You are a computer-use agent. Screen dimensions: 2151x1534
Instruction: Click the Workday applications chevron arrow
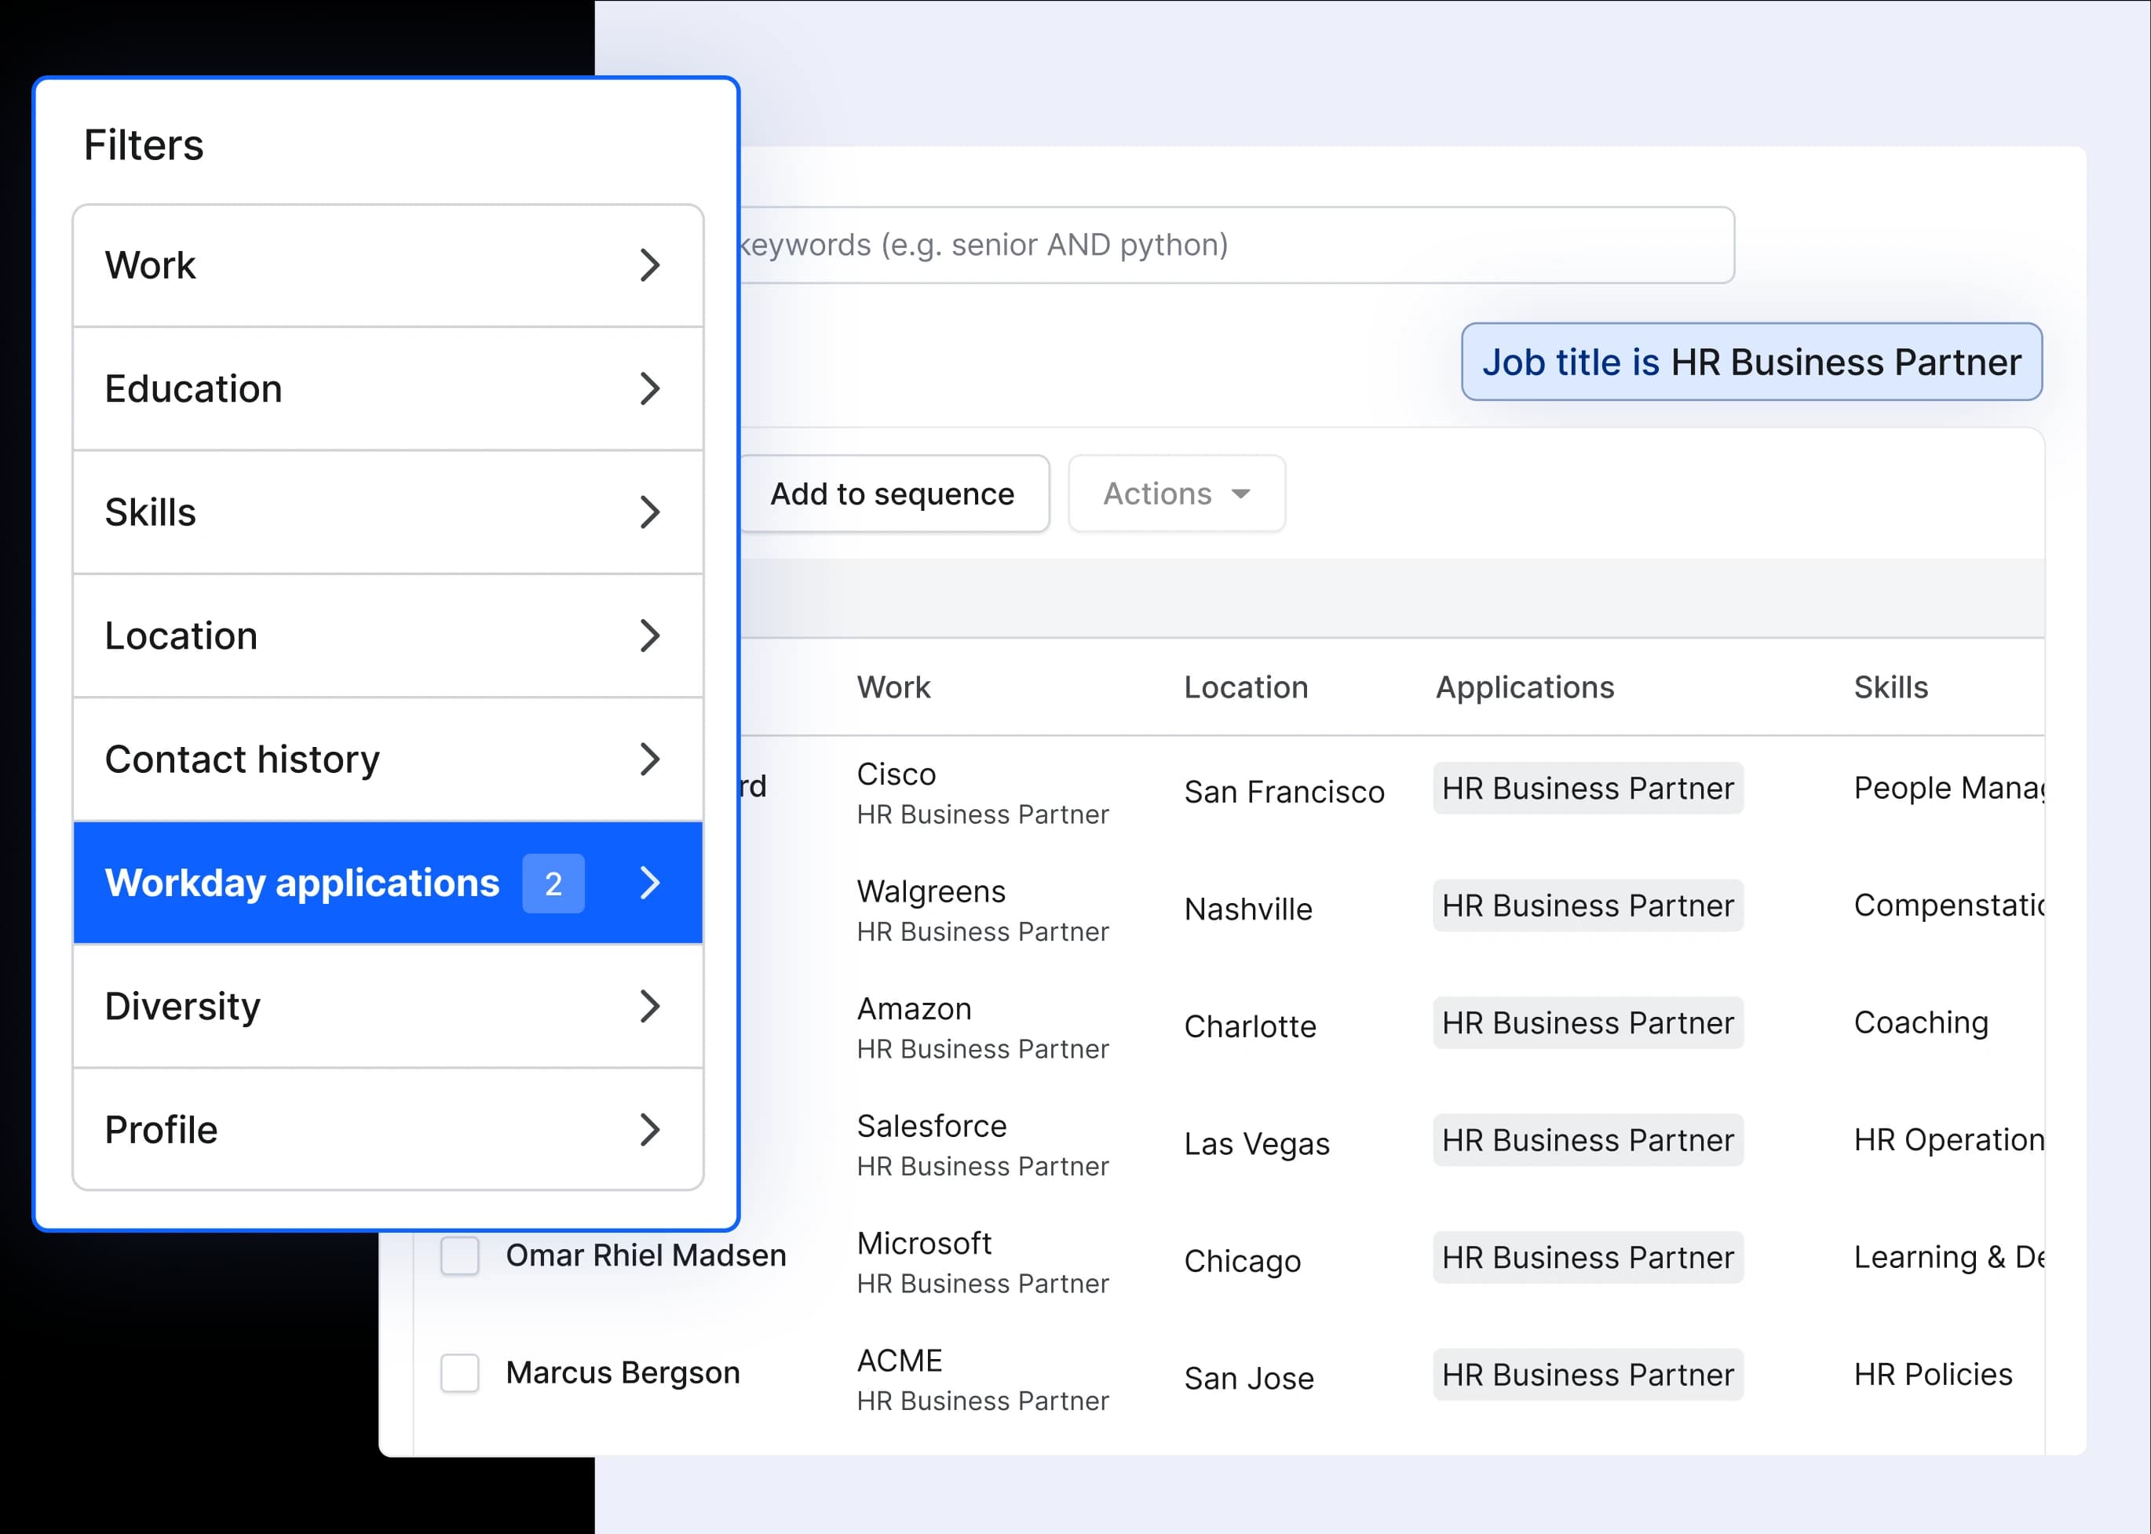click(649, 882)
